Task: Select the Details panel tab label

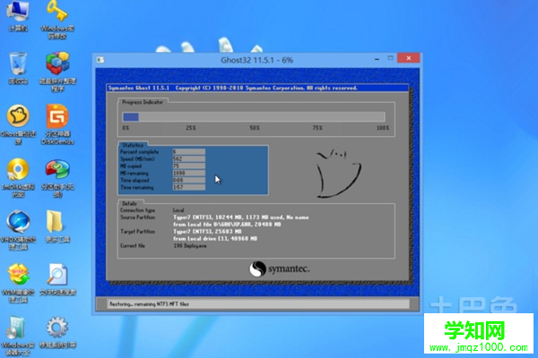Action: (x=129, y=203)
